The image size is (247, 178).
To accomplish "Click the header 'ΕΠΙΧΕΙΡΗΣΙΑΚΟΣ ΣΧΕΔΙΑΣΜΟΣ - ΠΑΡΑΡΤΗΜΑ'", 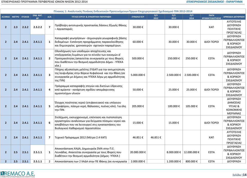I will [x=214, y=2].
